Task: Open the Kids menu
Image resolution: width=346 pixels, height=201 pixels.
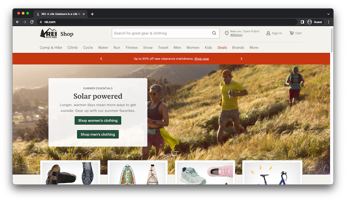Action: point(208,47)
